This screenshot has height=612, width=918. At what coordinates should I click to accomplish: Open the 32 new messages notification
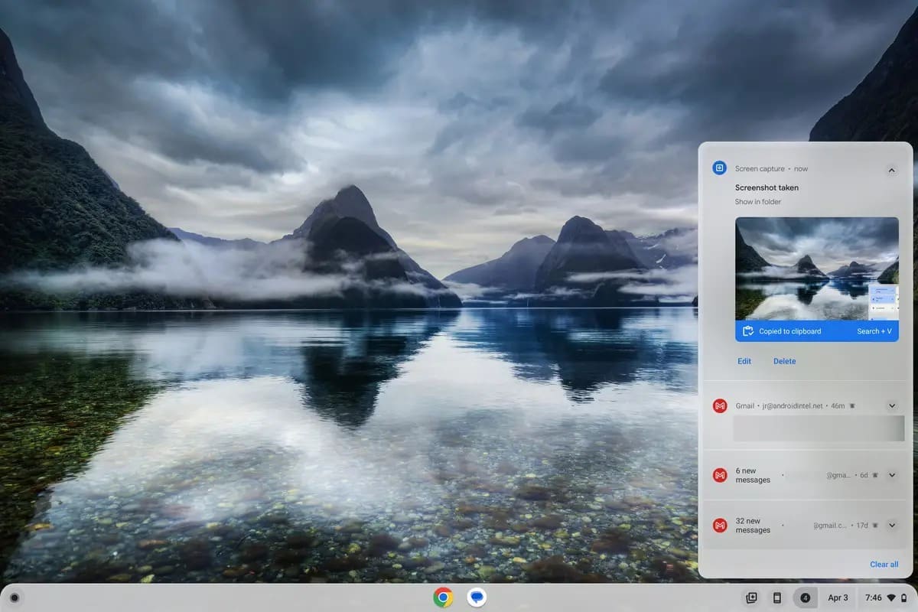[806, 526]
